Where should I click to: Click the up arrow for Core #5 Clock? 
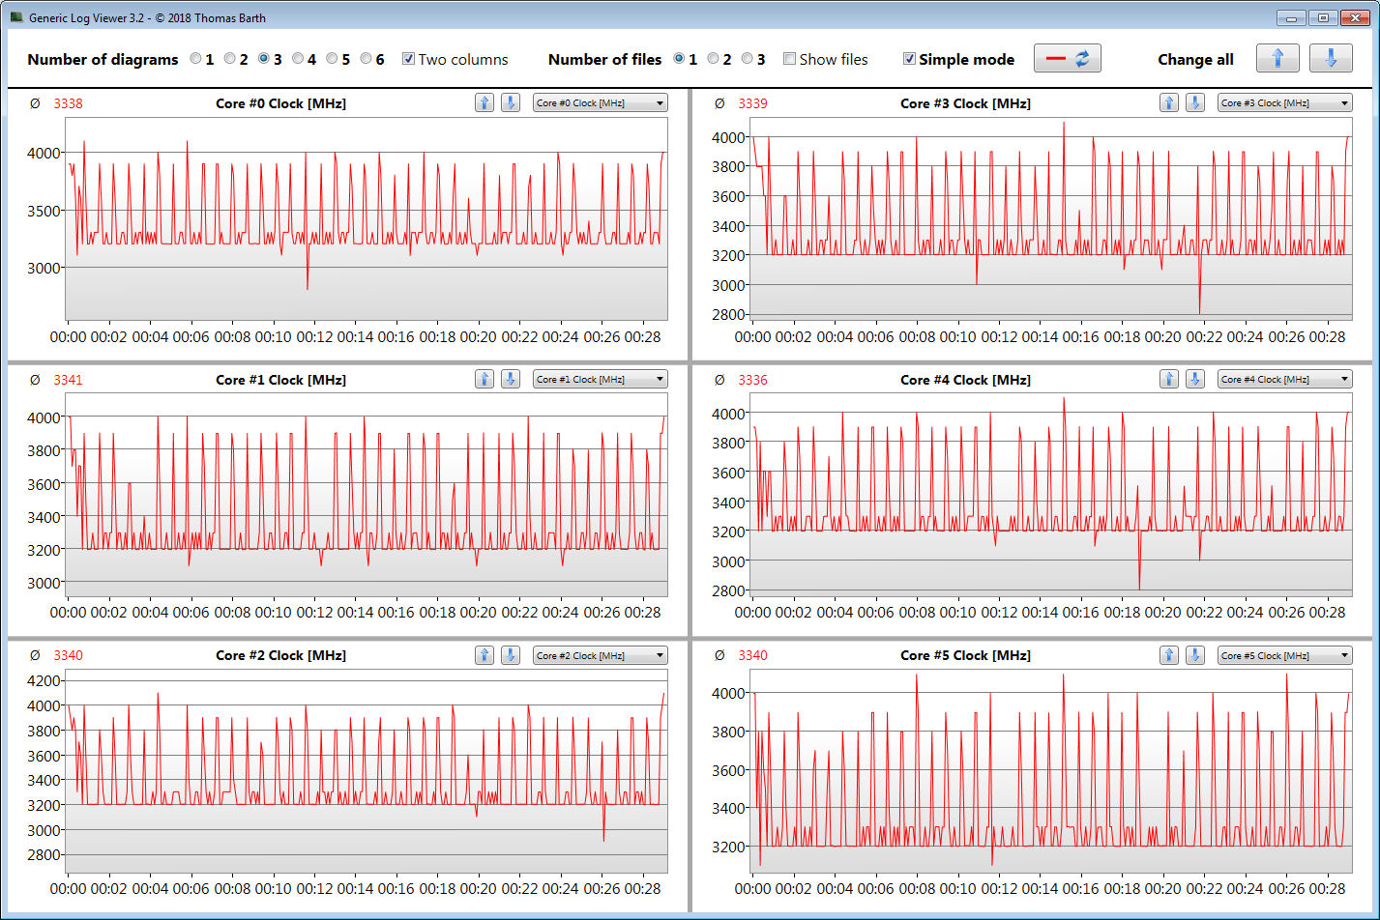[x=1169, y=655]
